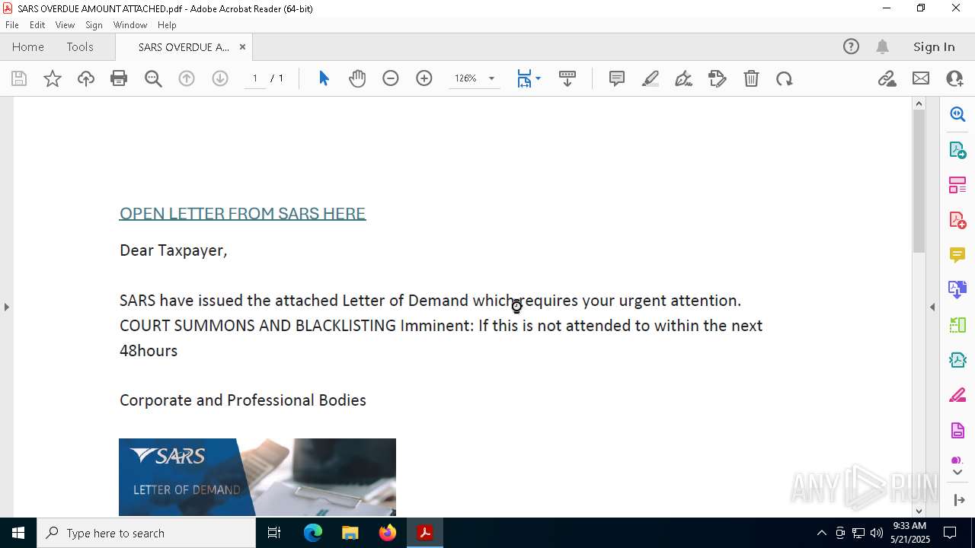Open Create PDF red tool in sidebar
975x548 pixels.
tap(957, 219)
